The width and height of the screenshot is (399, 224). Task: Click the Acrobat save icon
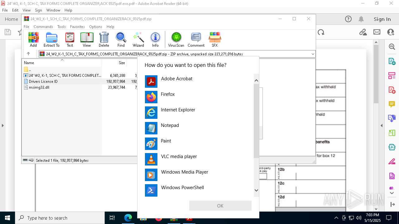click(8, 32)
